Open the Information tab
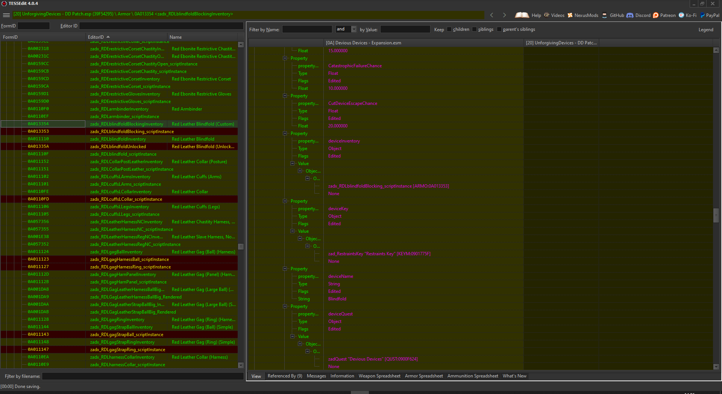 (x=342, y=376)
